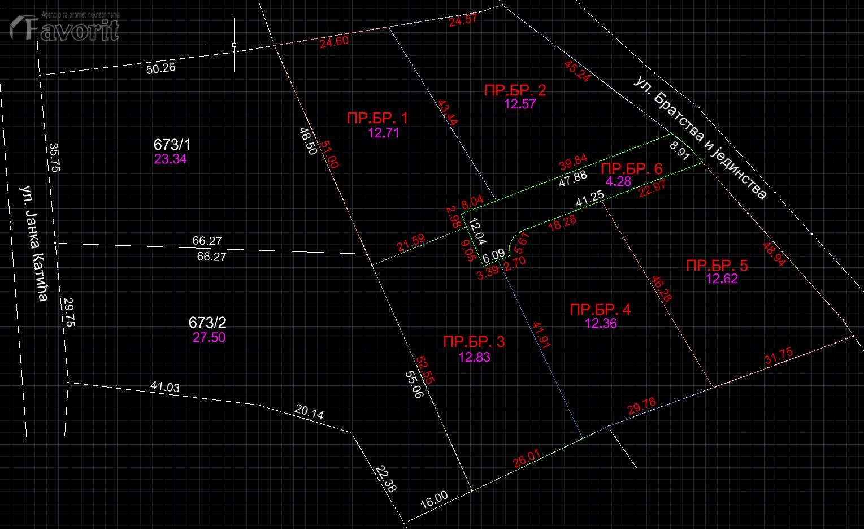
Task: Select parcel label ПР.БР. 4
Action: (600, 309)
